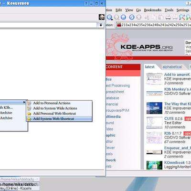Screen dimensions: 191x191
Task: Click the red favicon in the location bar
Action: pyautogui.click(x=119, y=25)
